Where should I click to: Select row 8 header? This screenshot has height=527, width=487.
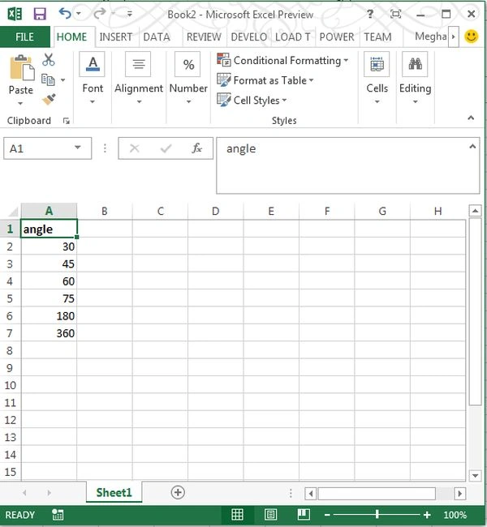[x=10, y=350]
